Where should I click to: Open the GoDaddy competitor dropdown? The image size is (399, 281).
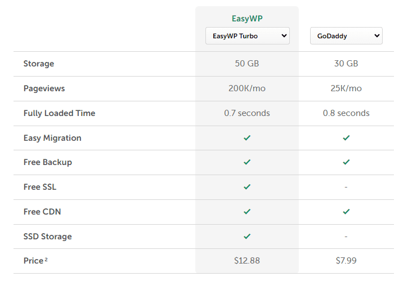[346, 36]
